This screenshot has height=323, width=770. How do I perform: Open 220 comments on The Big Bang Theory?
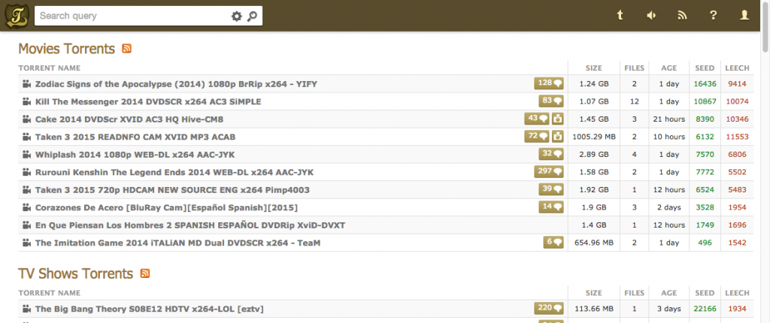549,308
